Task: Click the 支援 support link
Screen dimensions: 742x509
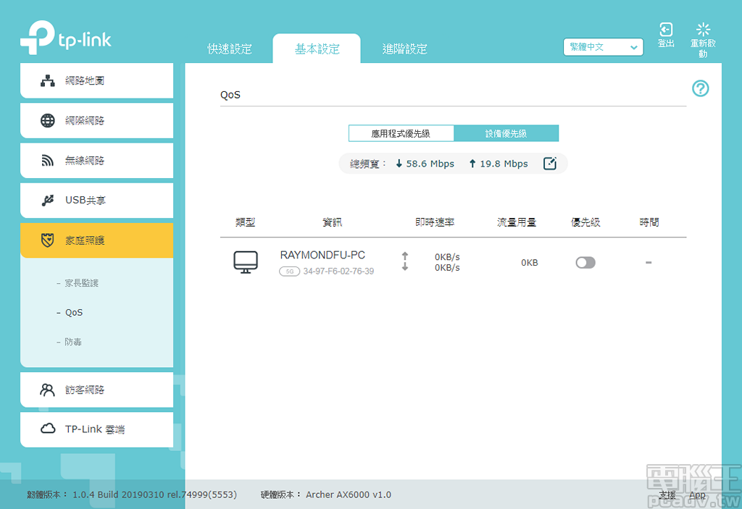Action: pyautogui.click(x=666, y=495)
